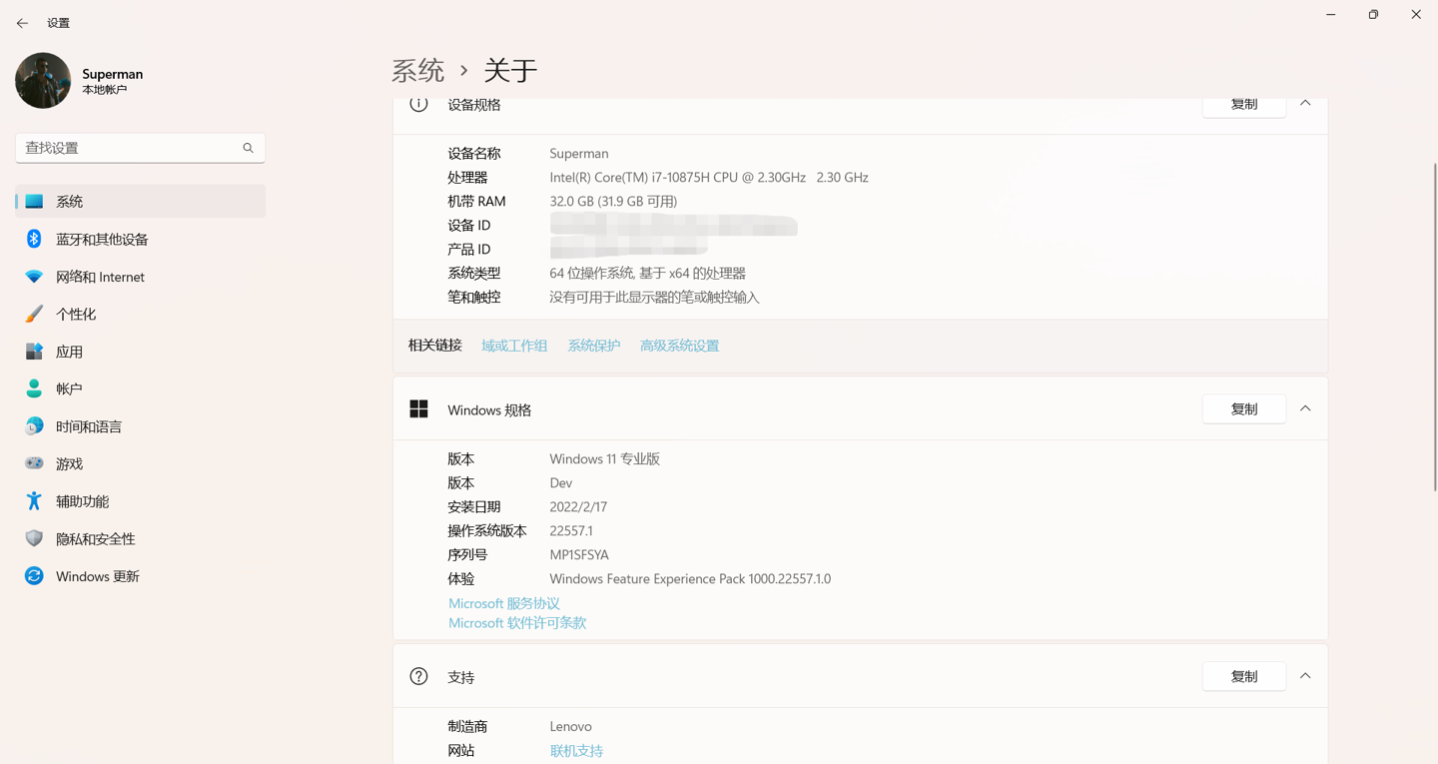
Task: Minimize the Settings window
Action: coord(1331,15)
